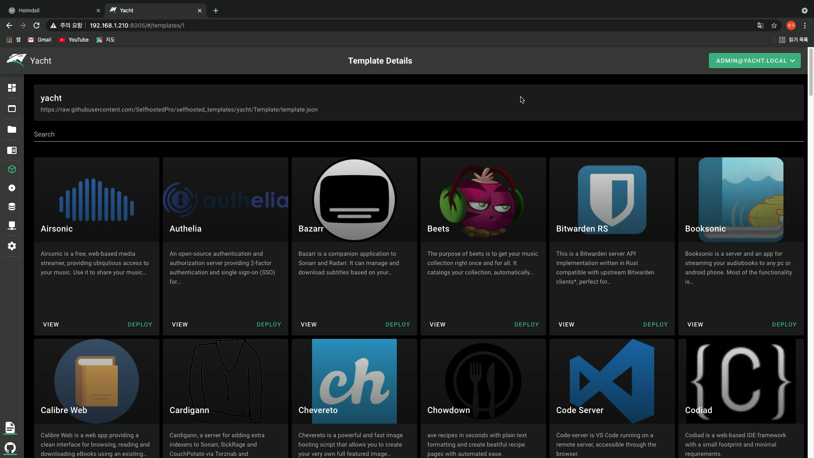This screenshot has height=458, width=814.
Task: Open the tab search chevron in Chrome
Action: 804,11
